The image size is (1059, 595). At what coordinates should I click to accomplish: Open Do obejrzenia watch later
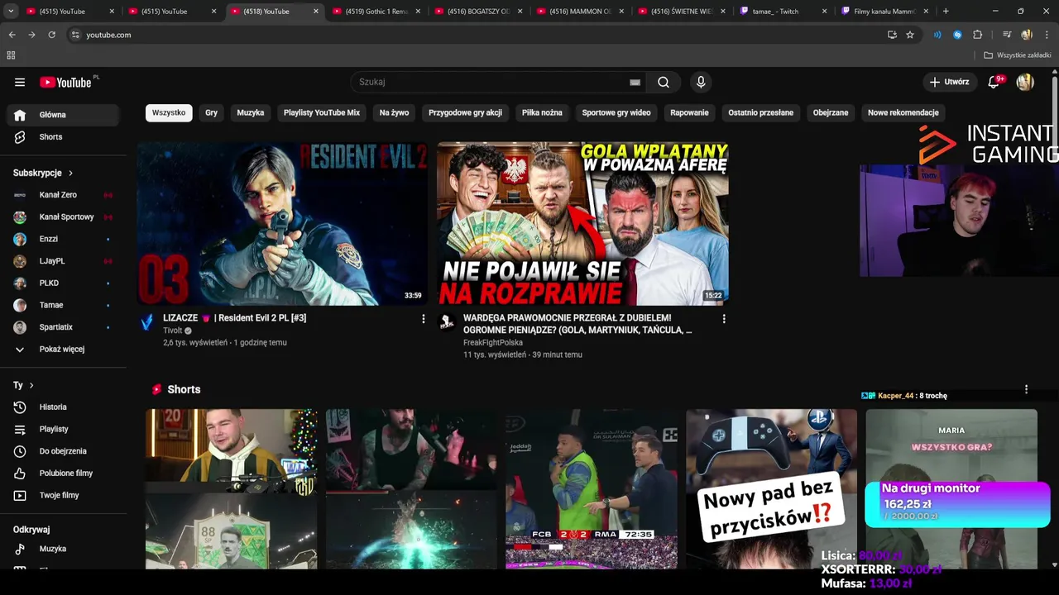tap(63, 451)
